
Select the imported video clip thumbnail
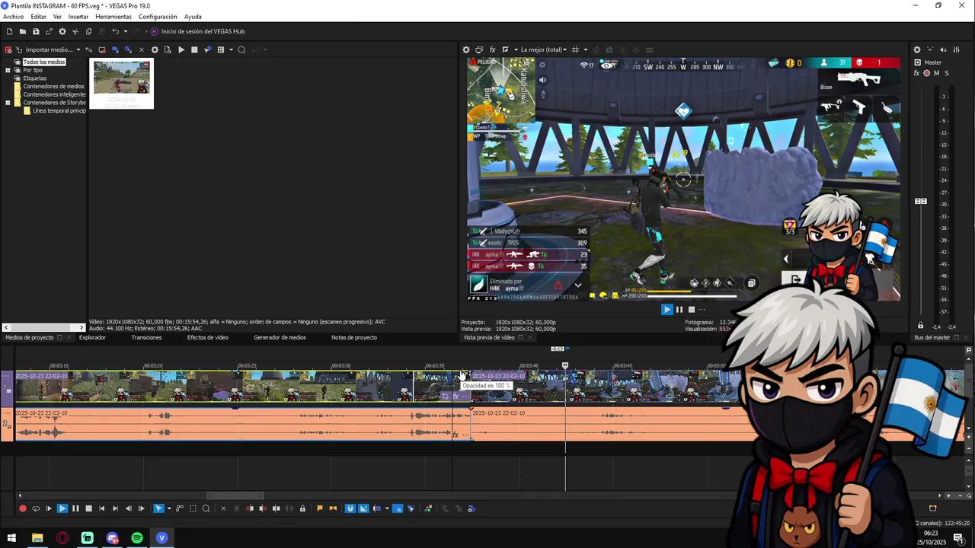[x=122, y=84]
